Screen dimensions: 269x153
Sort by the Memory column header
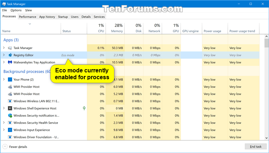(x=115, y=28)
